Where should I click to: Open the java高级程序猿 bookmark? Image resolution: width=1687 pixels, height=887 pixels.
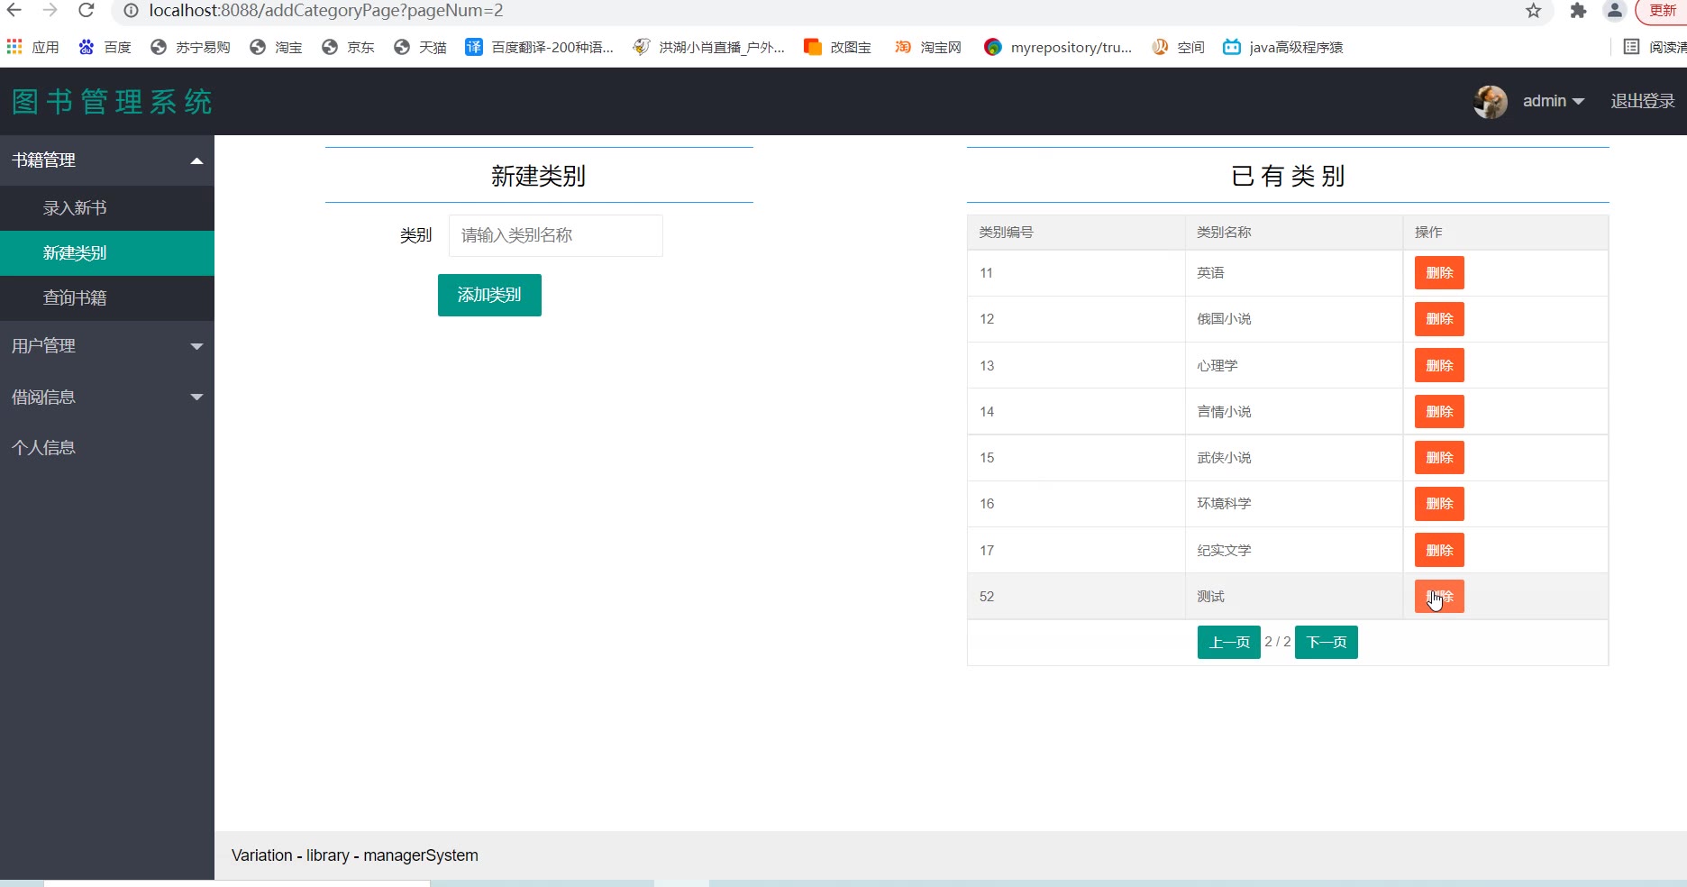(1282, 47)
